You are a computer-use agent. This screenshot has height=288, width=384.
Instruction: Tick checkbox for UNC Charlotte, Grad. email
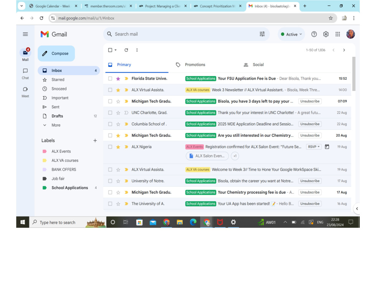tap(110, 113)
